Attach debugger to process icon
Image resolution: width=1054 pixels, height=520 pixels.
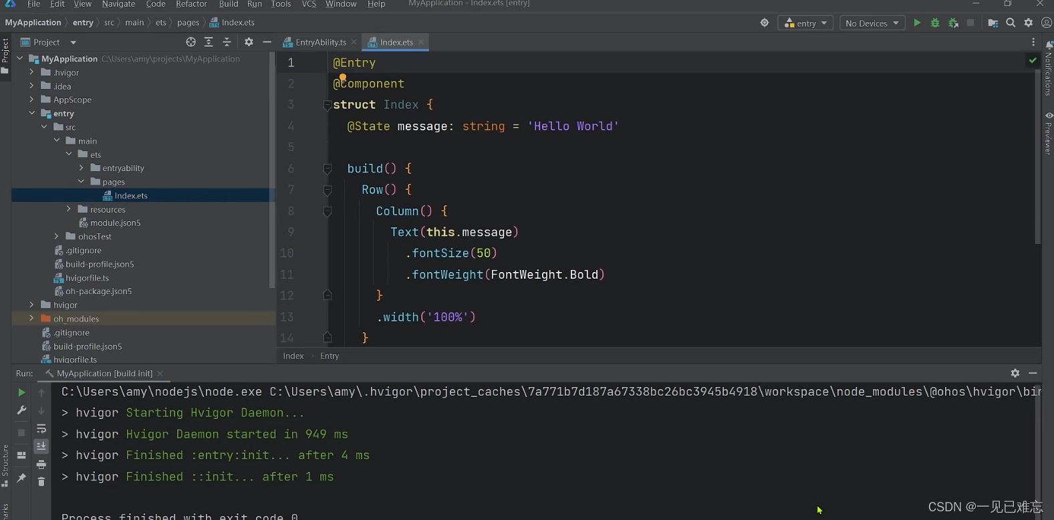tap(953, 23)
